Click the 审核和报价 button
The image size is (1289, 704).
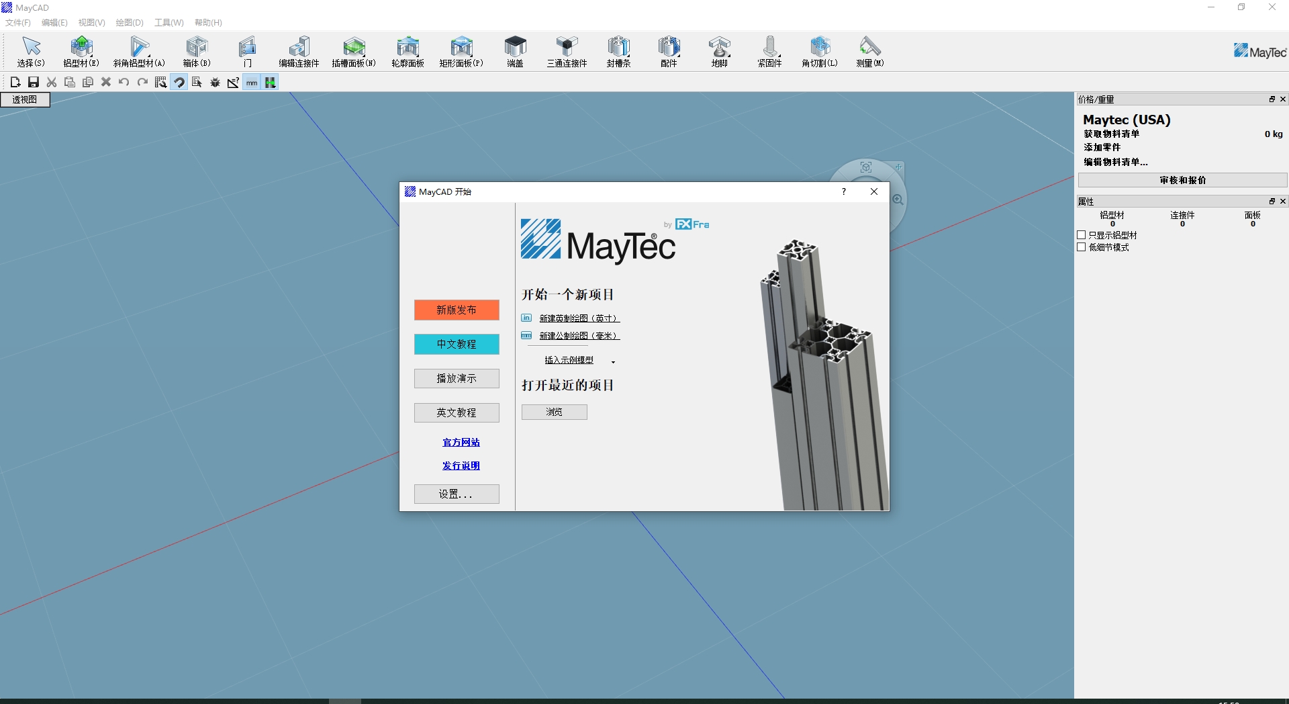1182,180
